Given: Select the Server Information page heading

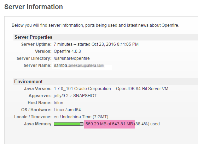Looking at the screenshot, I should coord(34,7).
